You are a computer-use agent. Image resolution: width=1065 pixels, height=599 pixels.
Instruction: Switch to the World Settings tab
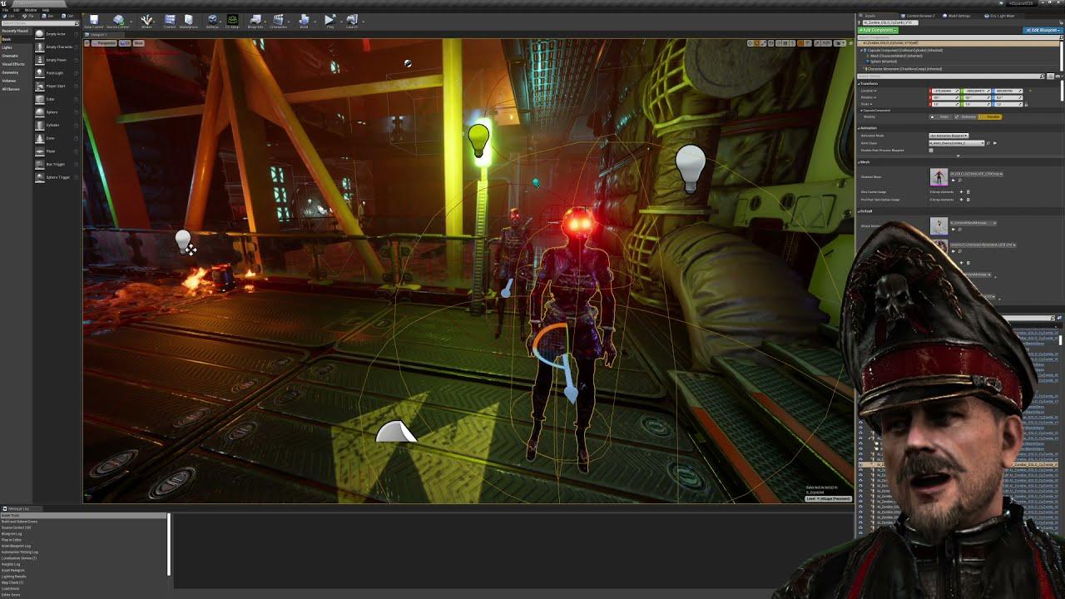(x=958, y=16)
